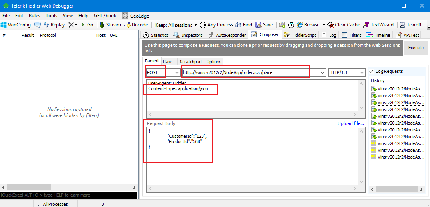
Task: Expand the Browse dropdown arrow
Action: coord(324,25)
